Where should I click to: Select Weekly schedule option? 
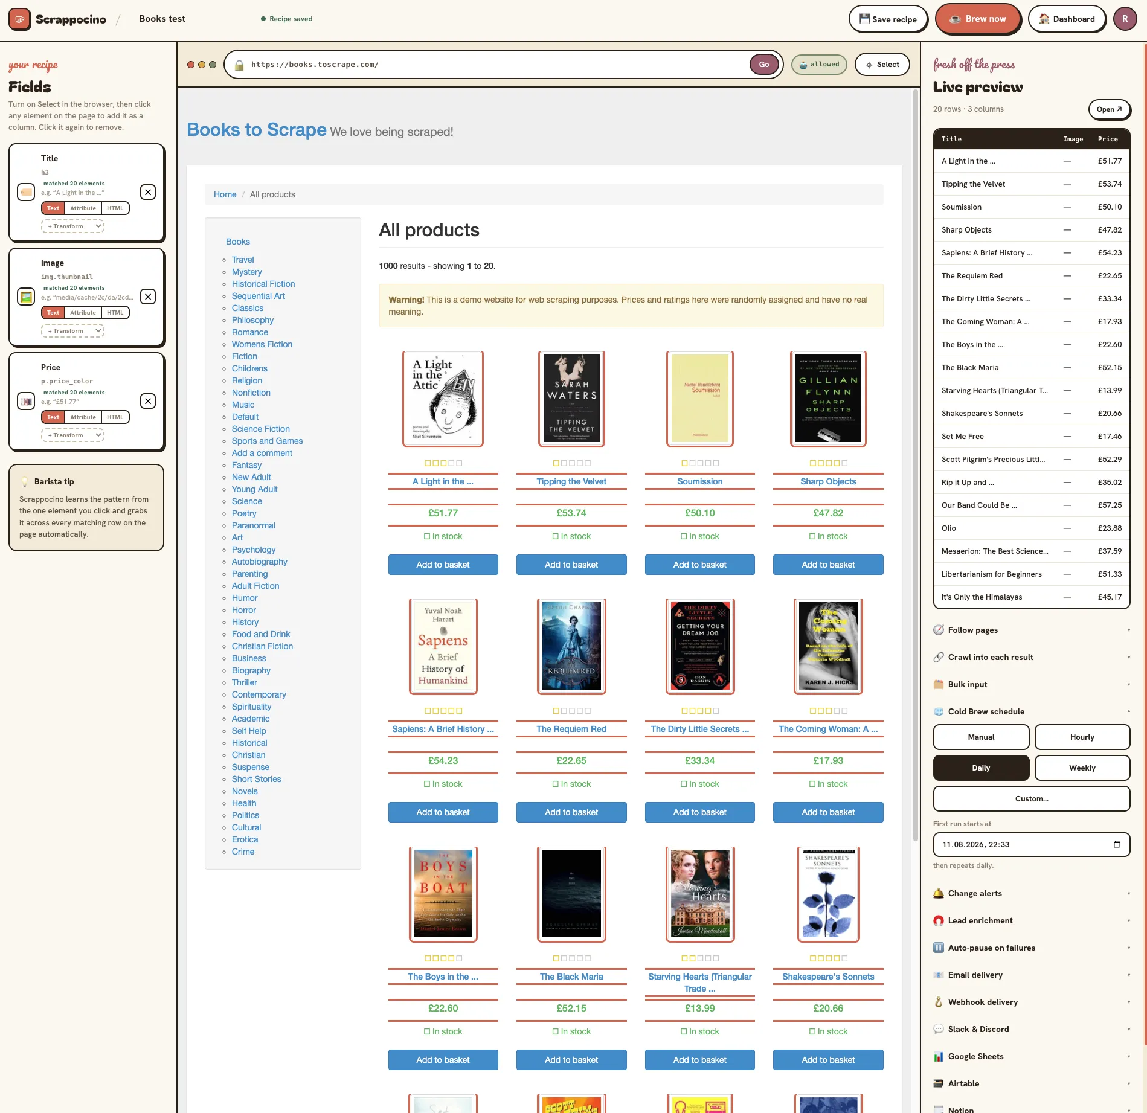(1082, 768)
